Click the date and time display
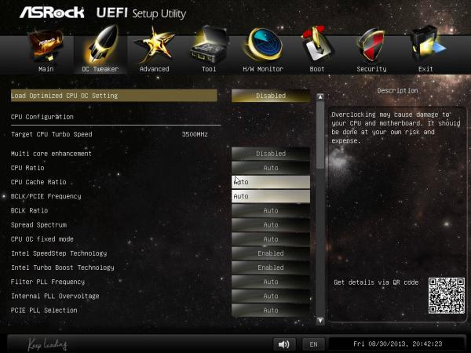The image size is (471, 353). (x=398, y=344)
